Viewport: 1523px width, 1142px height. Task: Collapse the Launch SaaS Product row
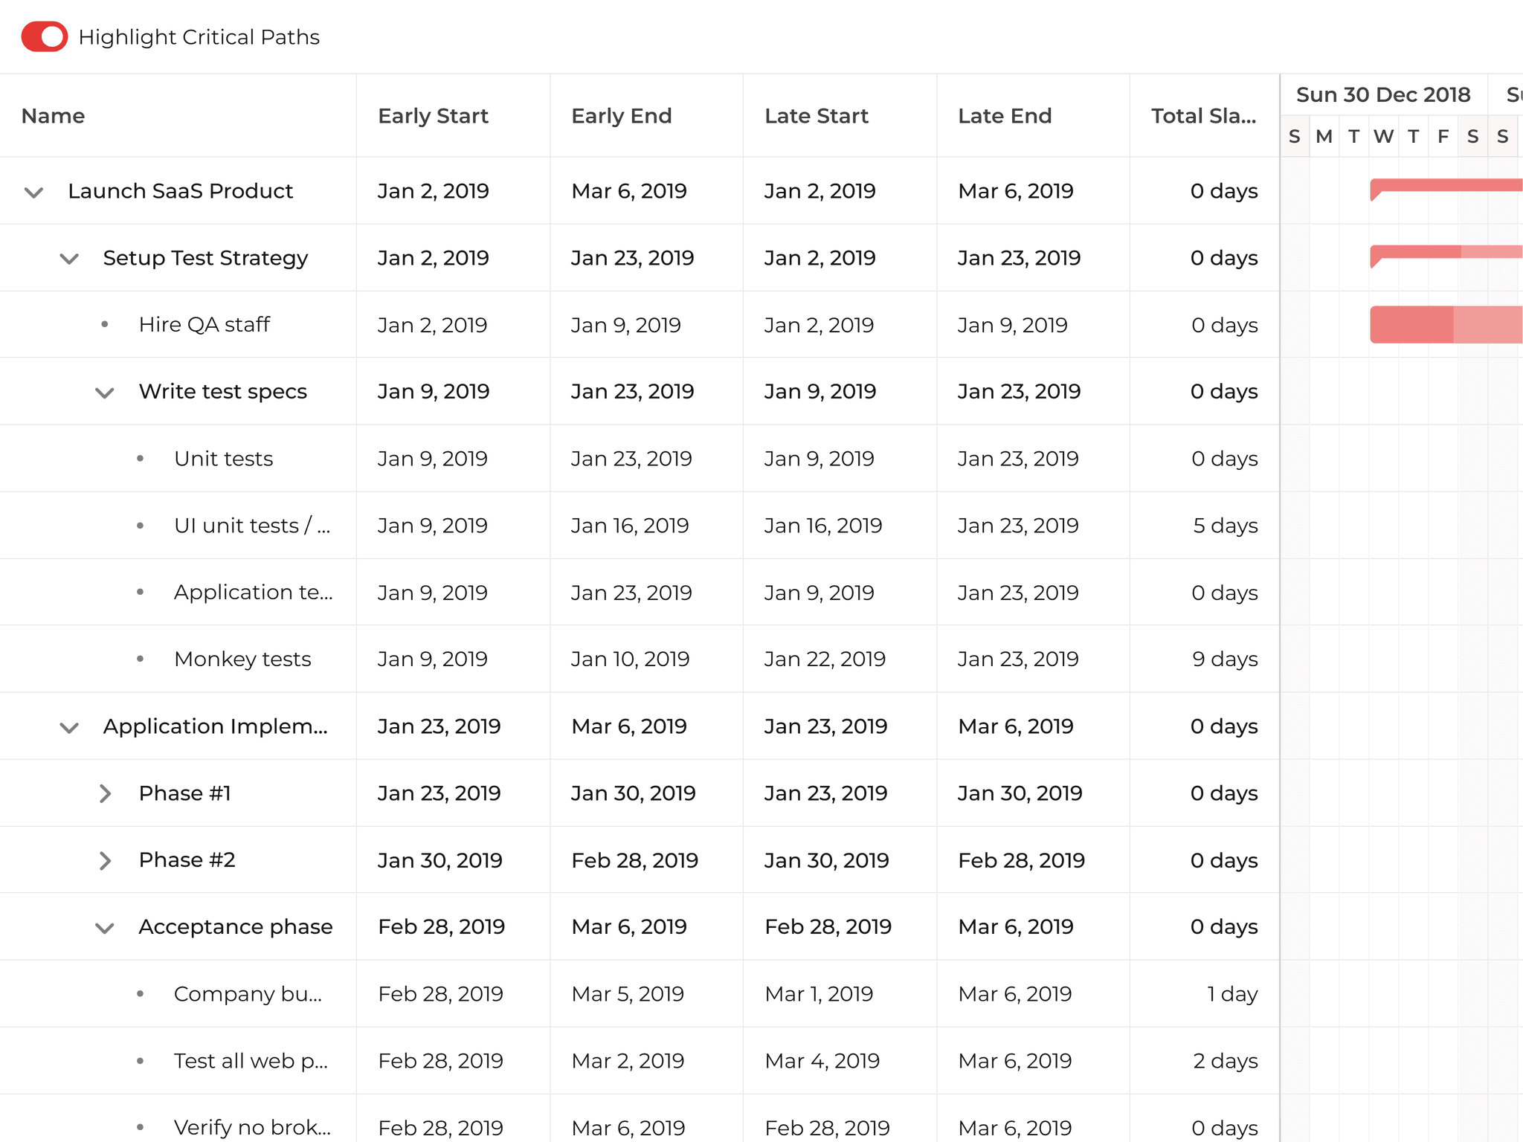[x=34, y=192]
